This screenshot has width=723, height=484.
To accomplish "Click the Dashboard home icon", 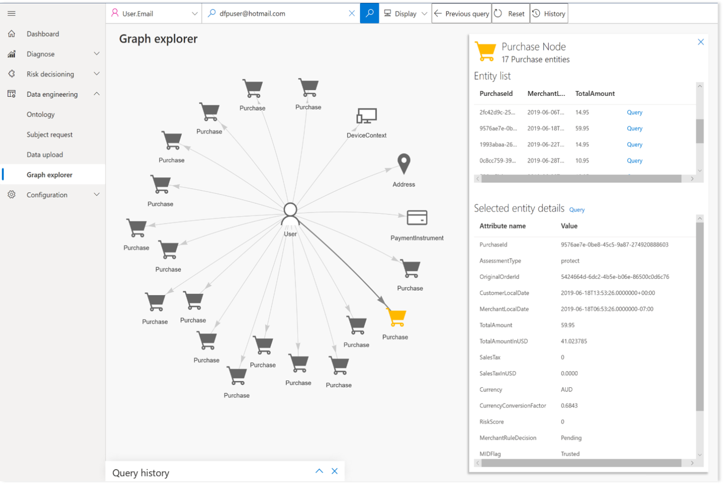I will (x=12, y=34).
